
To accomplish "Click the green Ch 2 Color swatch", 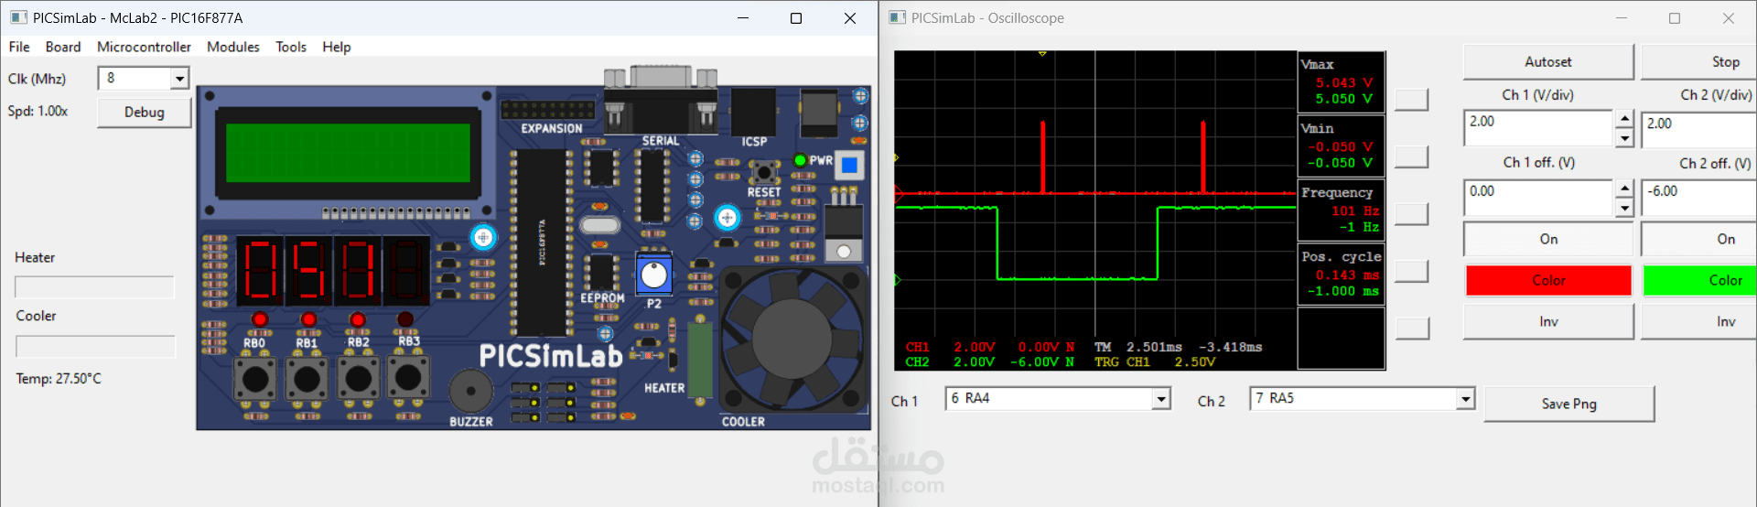I will click(x=1700, y=281).
